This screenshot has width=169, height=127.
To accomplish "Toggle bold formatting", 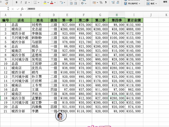I will click(17, 2).
